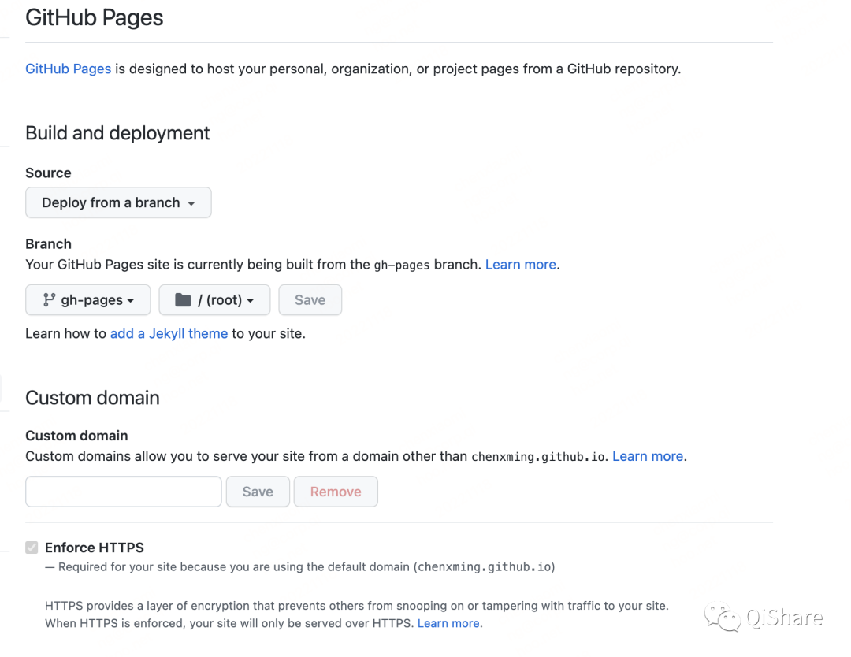Toggle the Enforce HTTPS checkbox

(32, 547)
